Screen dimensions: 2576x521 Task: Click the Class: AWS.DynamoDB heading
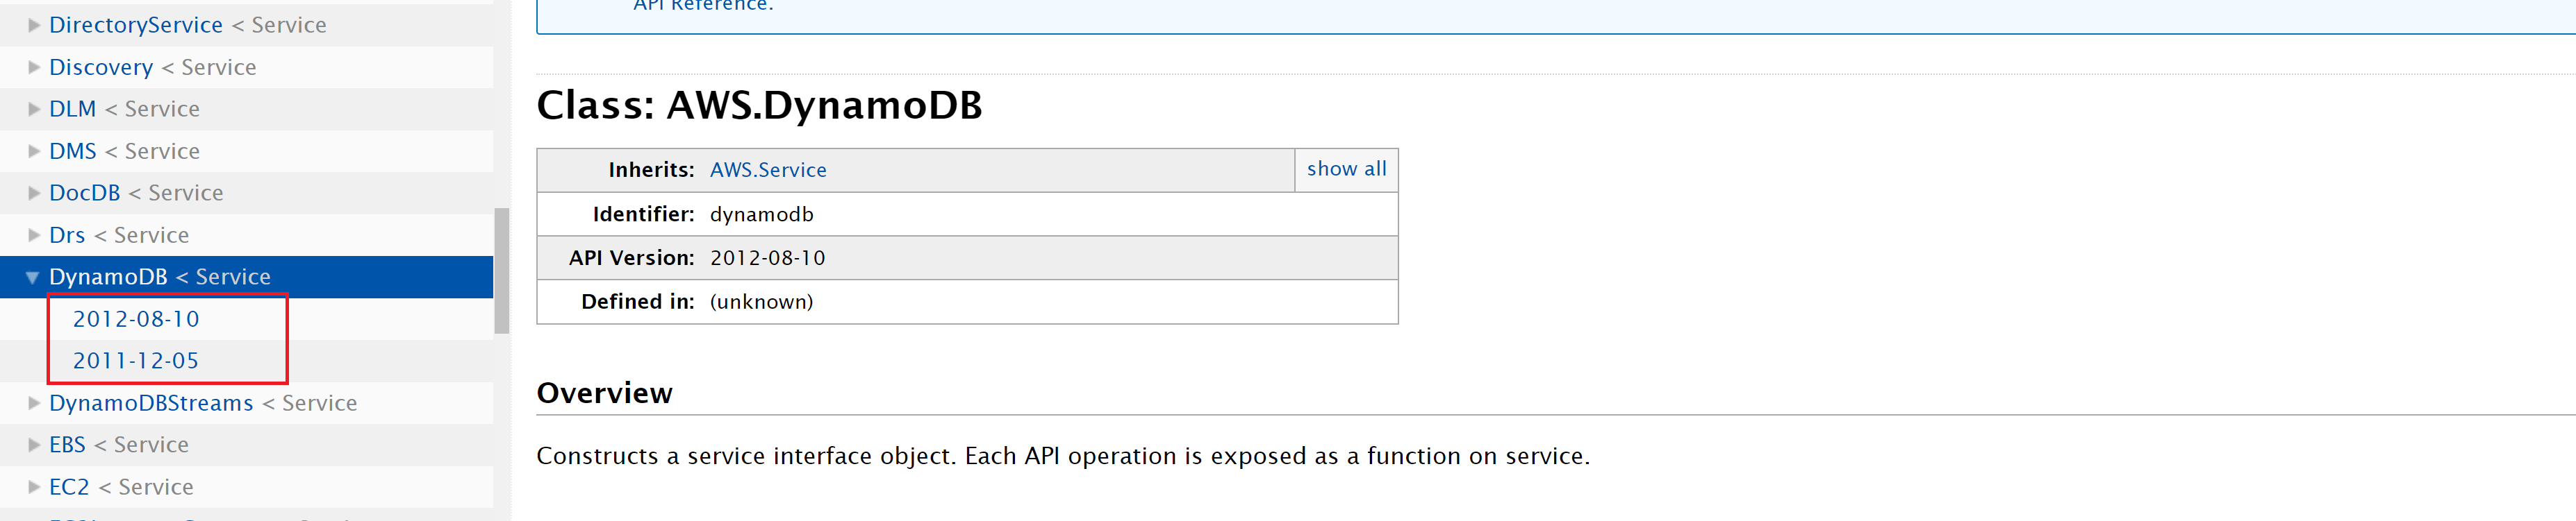[759, 105]
